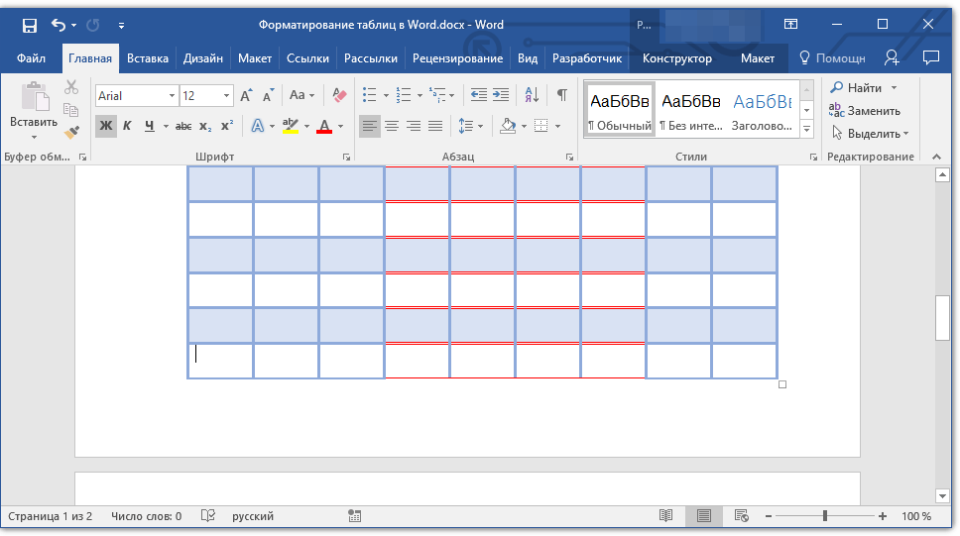960x536 pixels.
Task: Clear all formatting with eraser icon
Action: click(x=338, y=95)
